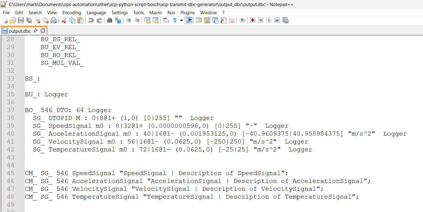Open the Plugins menu
Image resolution: width=423 pixels, height=212 pixels.
click(x=188, y=12)
